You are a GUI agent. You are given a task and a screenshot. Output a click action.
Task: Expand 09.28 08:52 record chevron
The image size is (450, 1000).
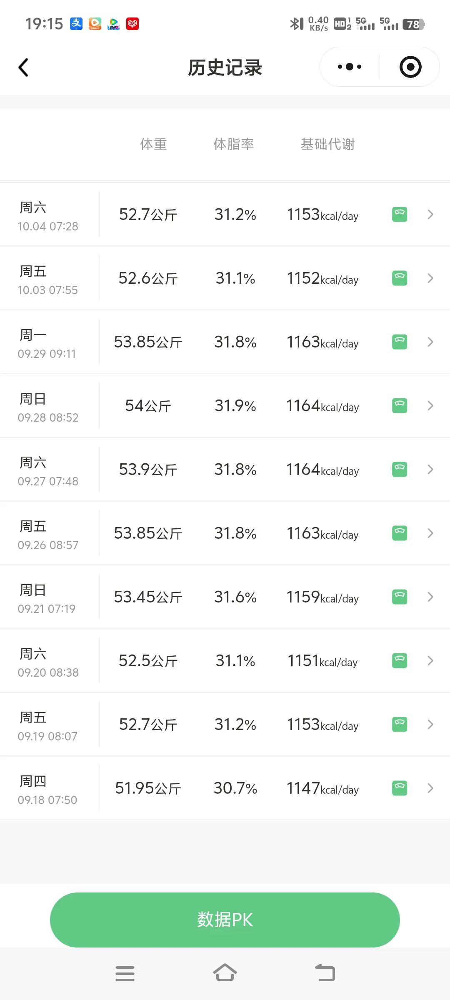[x=430, y=405]
